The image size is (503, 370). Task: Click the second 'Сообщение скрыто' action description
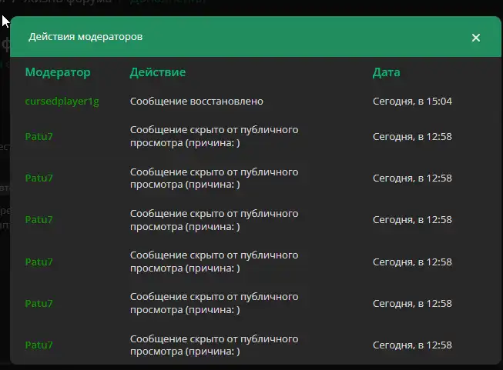tap(213, 178)
